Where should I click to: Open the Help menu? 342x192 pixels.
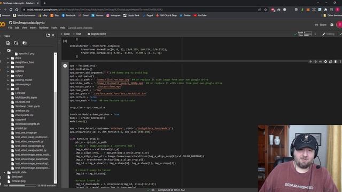click(x=63, y=28)
